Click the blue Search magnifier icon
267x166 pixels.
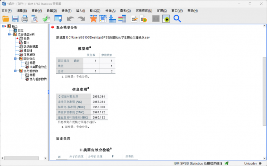click(x=177, y=18)
